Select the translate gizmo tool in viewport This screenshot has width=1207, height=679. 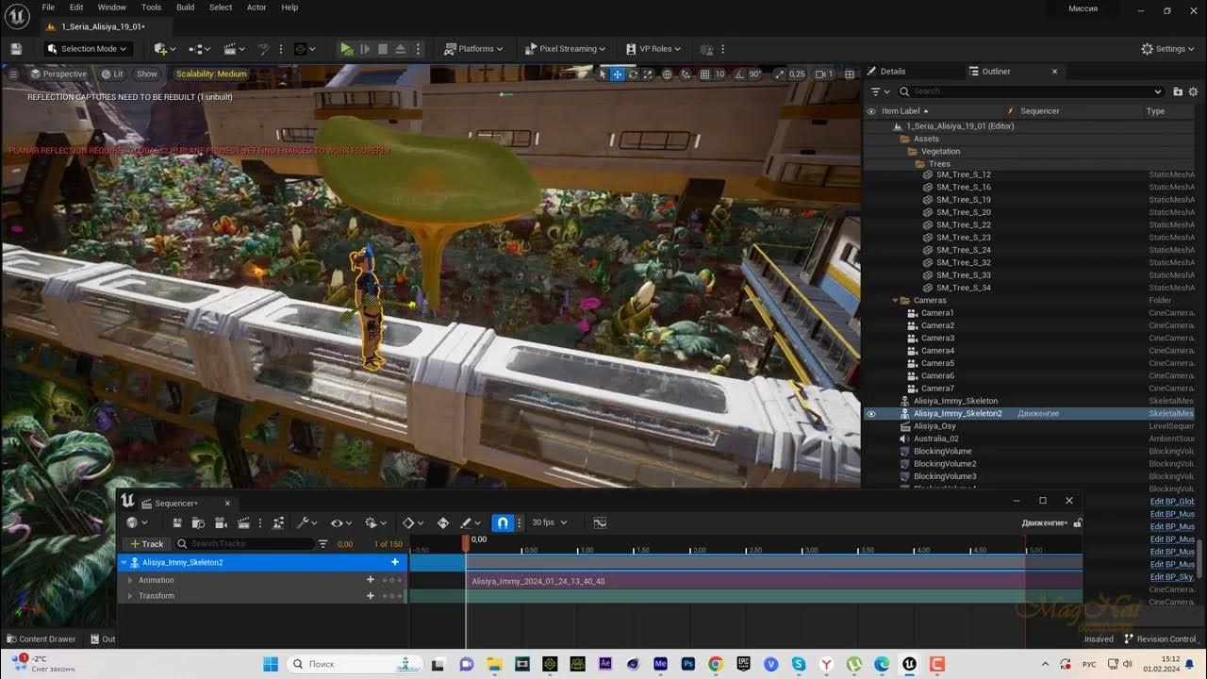tap(618, 75)
